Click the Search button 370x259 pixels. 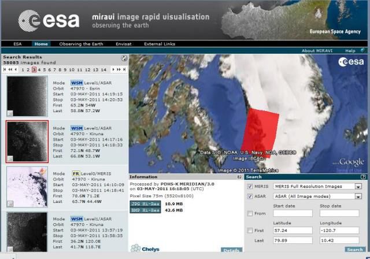(355, 249)
